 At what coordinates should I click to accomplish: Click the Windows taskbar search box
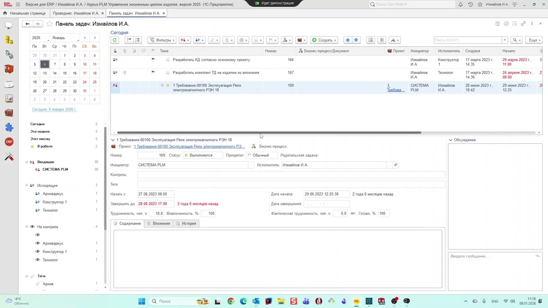[180, 301]
